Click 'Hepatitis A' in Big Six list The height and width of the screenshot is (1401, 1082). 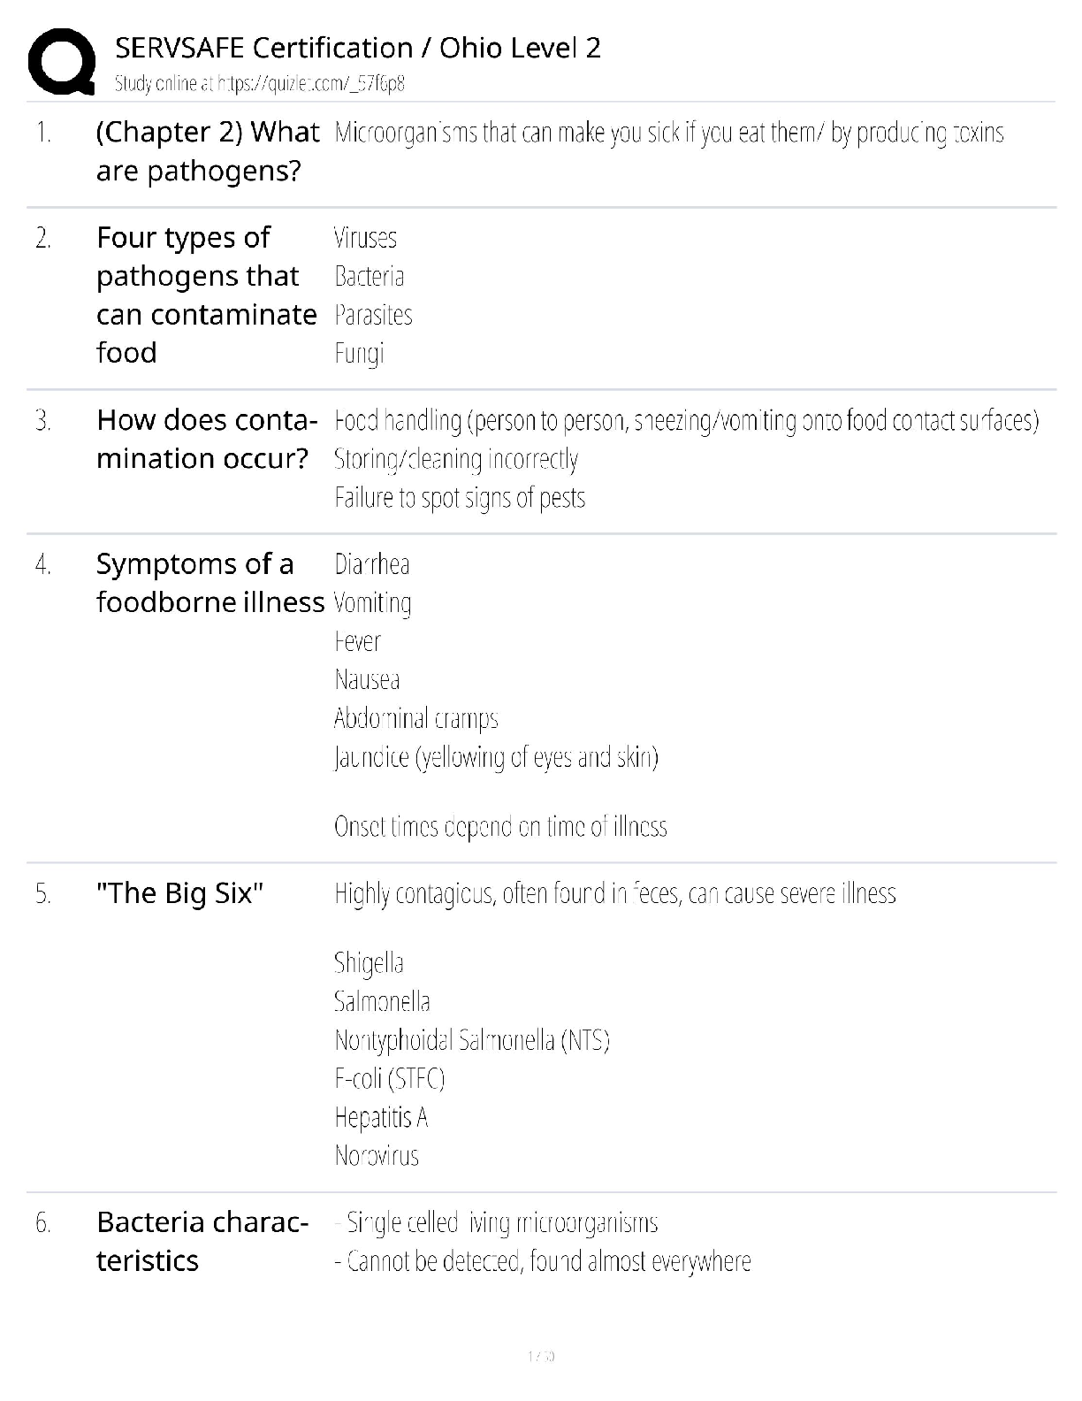coord(381,1117)
